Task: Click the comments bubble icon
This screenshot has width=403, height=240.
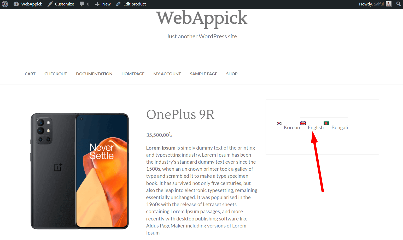Action: [x=82, y=4]
